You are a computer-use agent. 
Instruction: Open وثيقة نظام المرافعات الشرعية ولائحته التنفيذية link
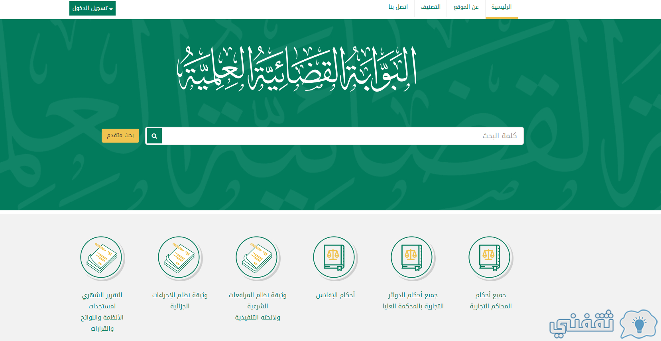pos(258,306)
